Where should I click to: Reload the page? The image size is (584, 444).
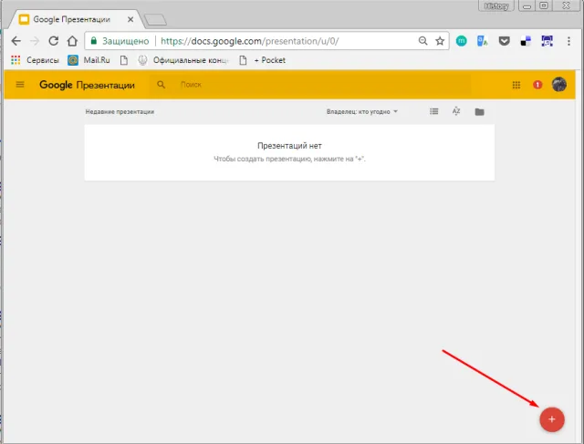pos(54,41)
